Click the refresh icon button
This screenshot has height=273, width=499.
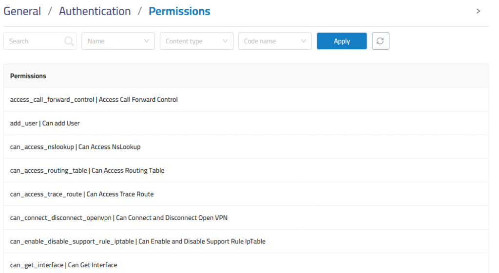pos(380,41)
